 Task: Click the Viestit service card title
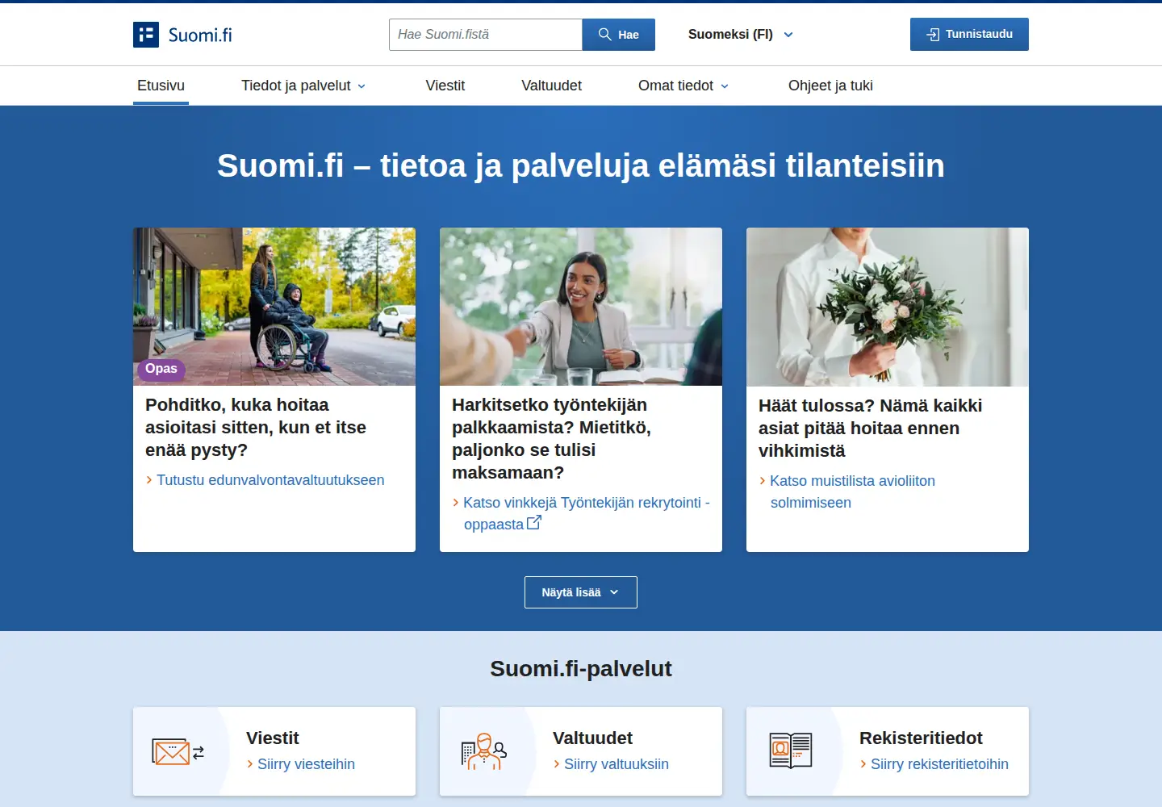coord(273,738)
